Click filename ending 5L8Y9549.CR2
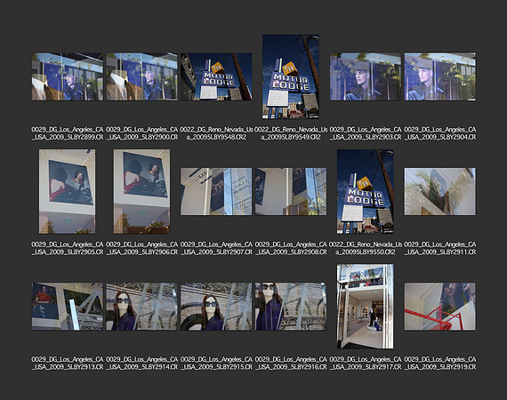 291,133
